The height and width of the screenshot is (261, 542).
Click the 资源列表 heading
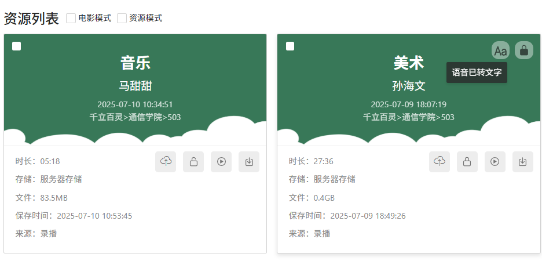point(31,19)
